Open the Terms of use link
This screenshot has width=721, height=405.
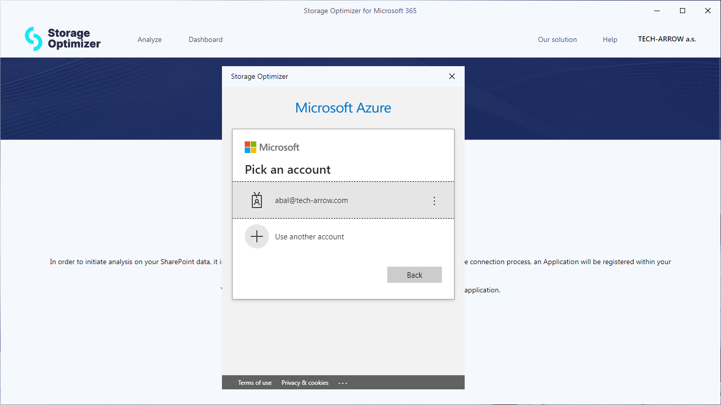coord(255,383)
